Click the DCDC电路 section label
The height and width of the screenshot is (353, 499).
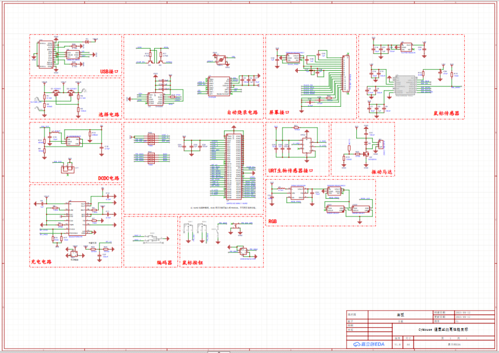point(109,178)
